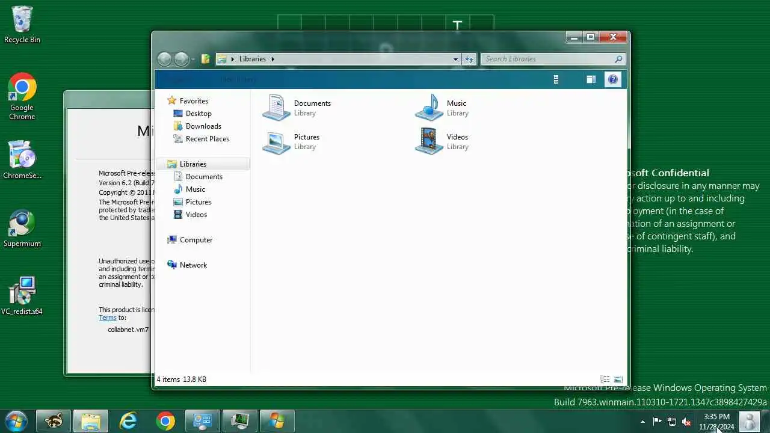This screenshot has height=433, width=770.
Task: Select the Google Chrome desktop shortcut
Action: point(22,97)
